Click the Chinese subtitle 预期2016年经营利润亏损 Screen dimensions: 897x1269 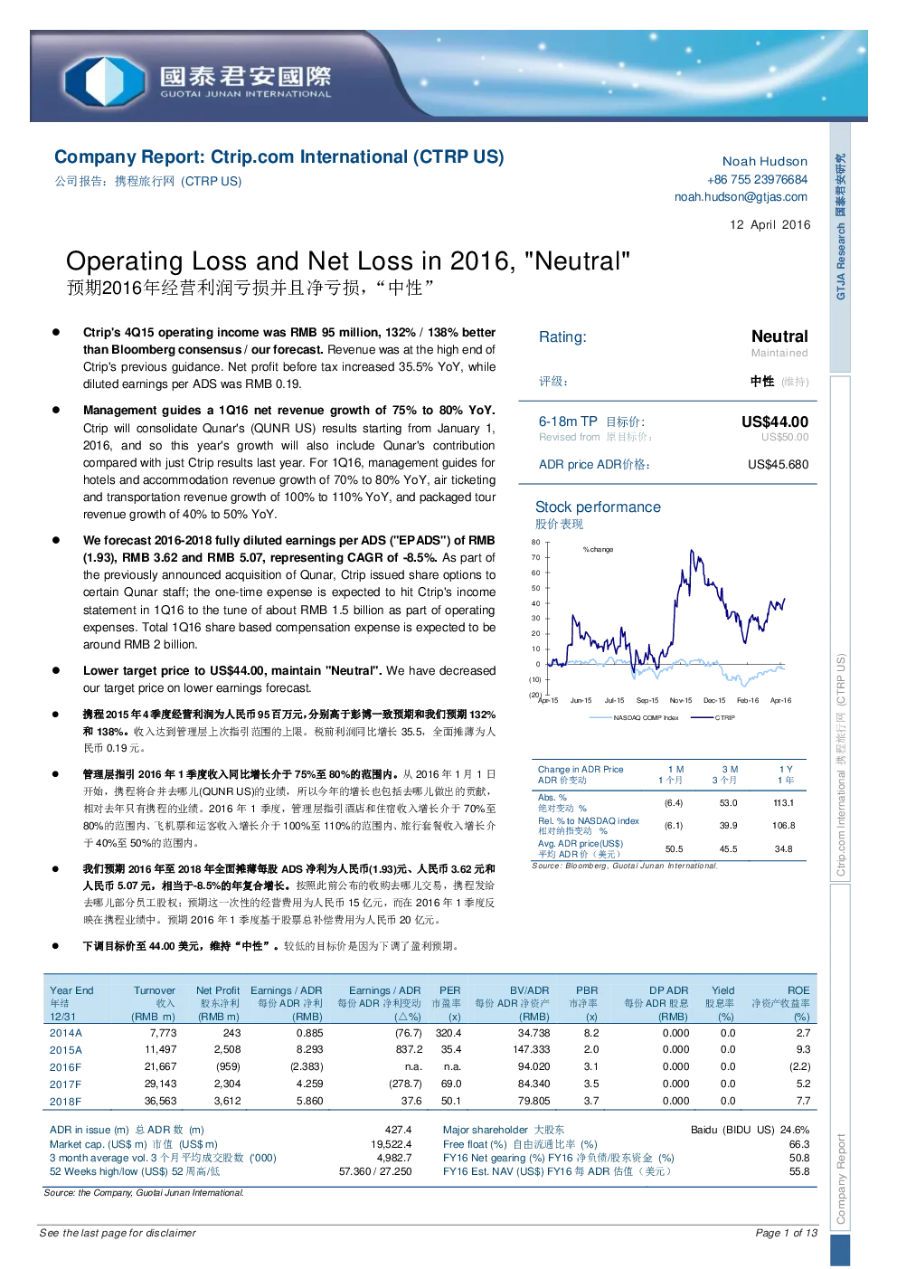pyautogui.click(x=250, y=289)
